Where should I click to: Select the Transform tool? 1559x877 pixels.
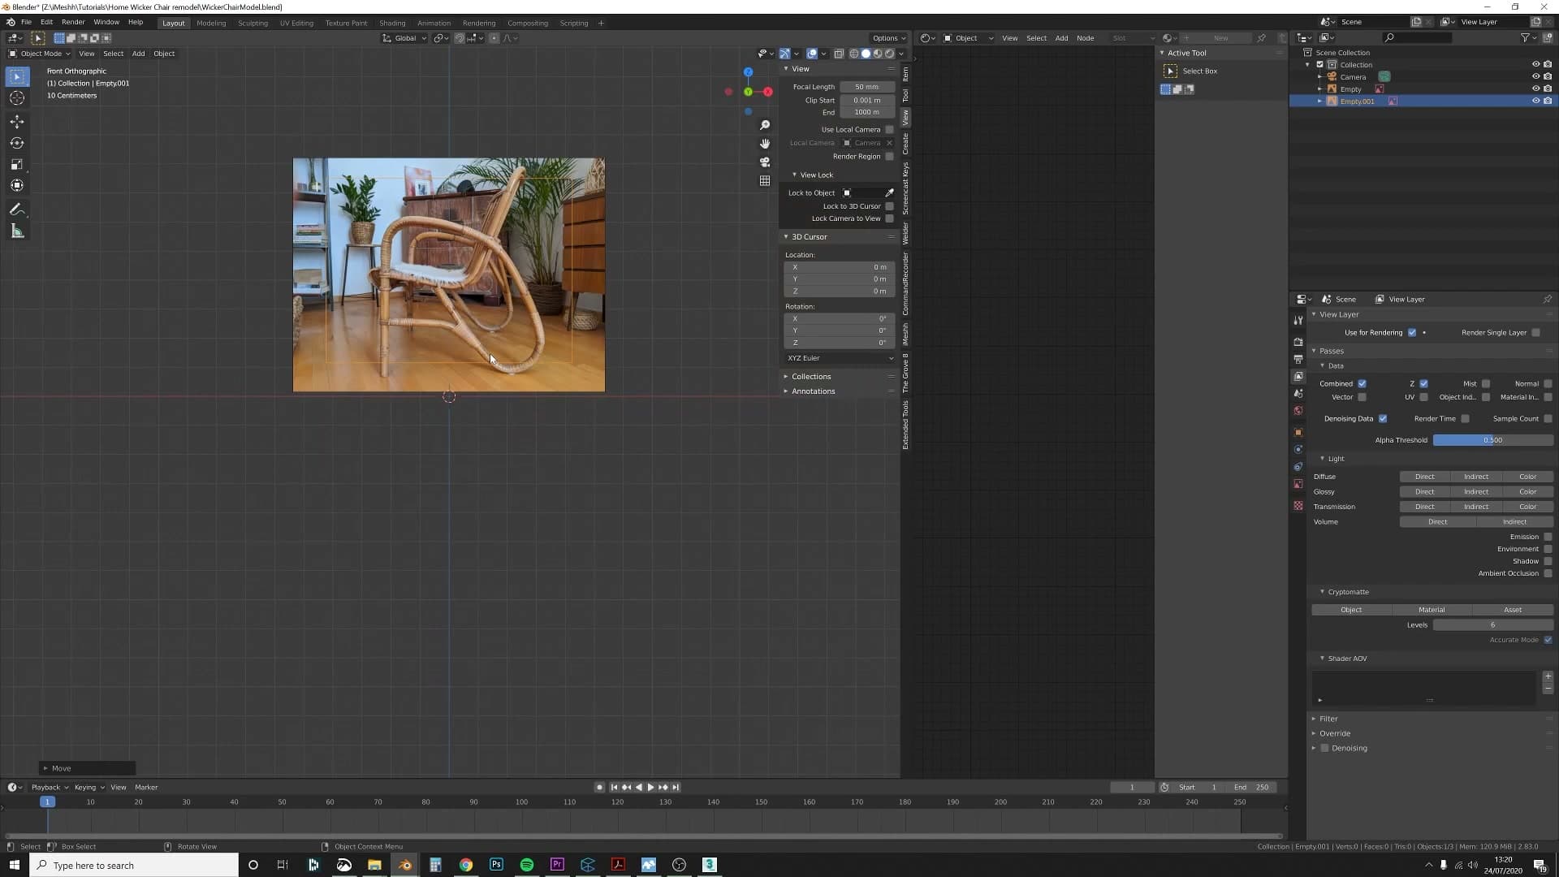pyautogui.click(x=17, y=186)
